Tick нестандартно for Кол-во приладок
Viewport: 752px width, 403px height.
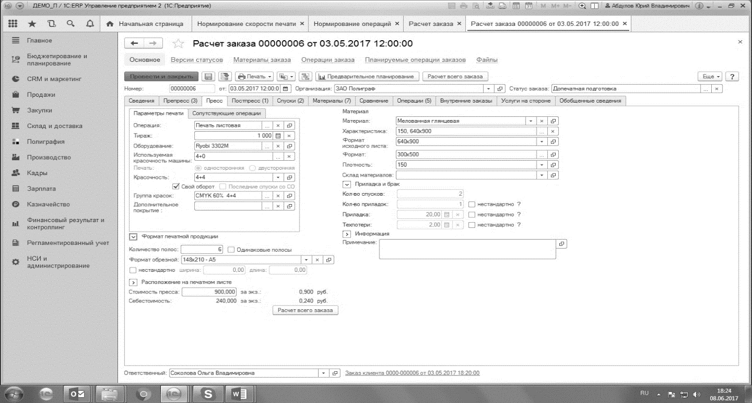472,204
